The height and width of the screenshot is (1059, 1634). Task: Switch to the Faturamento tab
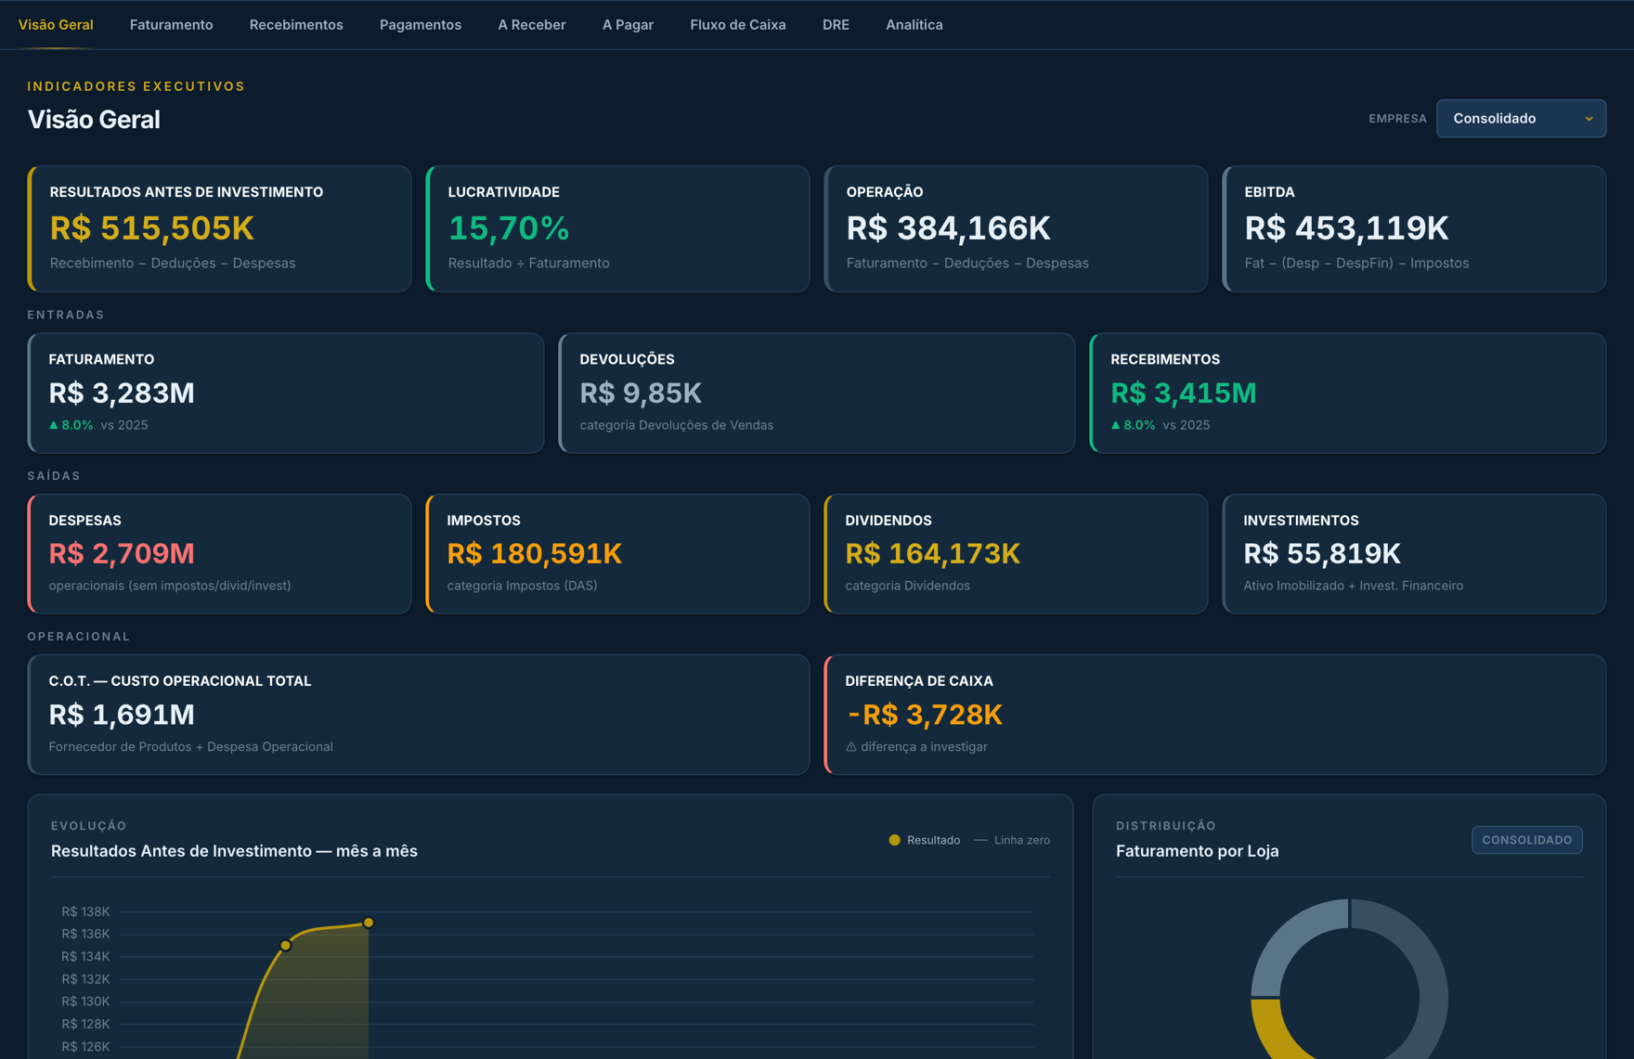[x=171, y=25]
